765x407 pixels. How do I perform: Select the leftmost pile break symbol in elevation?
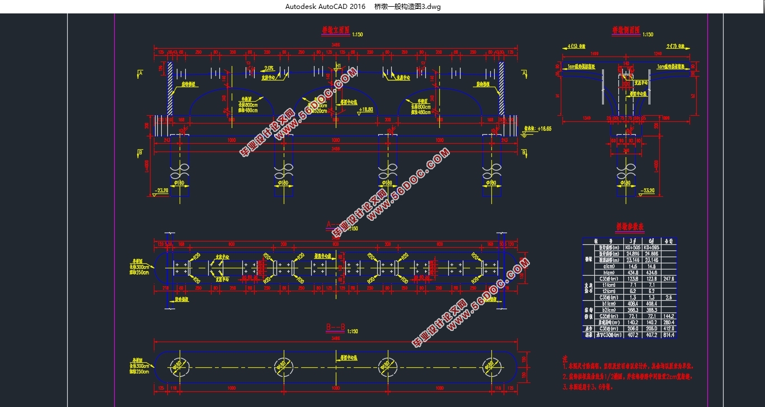(180, 168)
